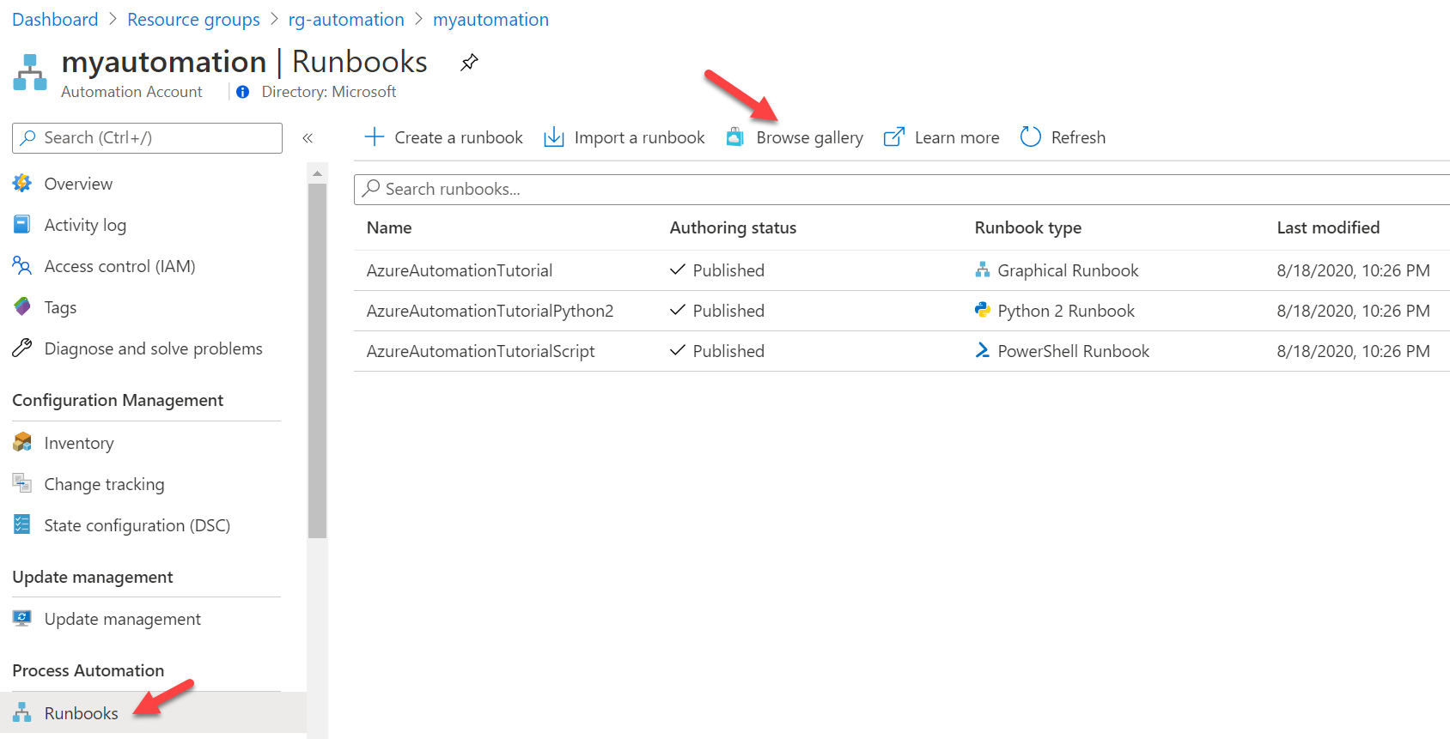Click the Change tracking icon
1450x739 pixels.
pos(22,484)
